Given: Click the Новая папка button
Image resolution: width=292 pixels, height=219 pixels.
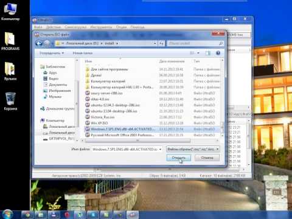Looking at the screenshot, I should 83,53.
